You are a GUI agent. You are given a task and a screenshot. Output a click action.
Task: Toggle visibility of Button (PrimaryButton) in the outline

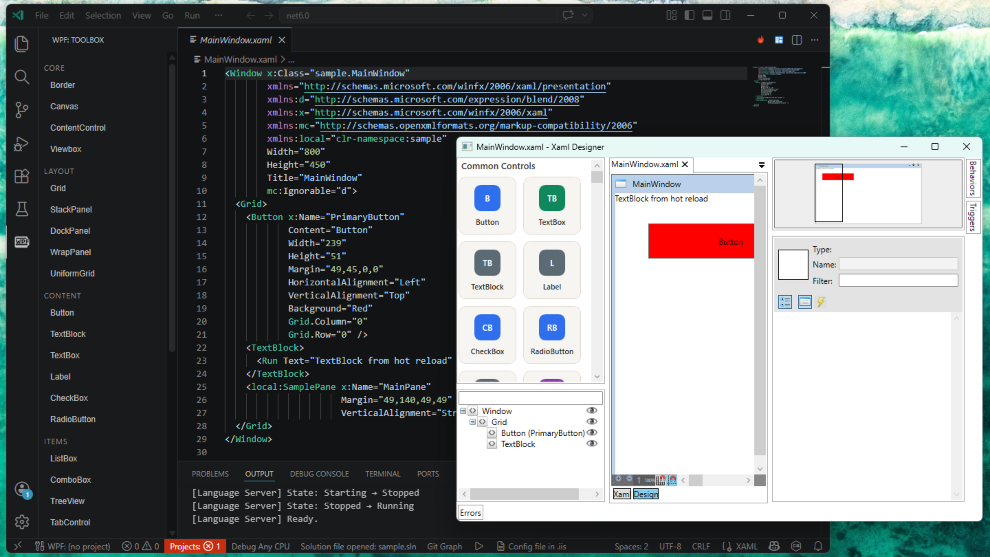click(592, 433)
